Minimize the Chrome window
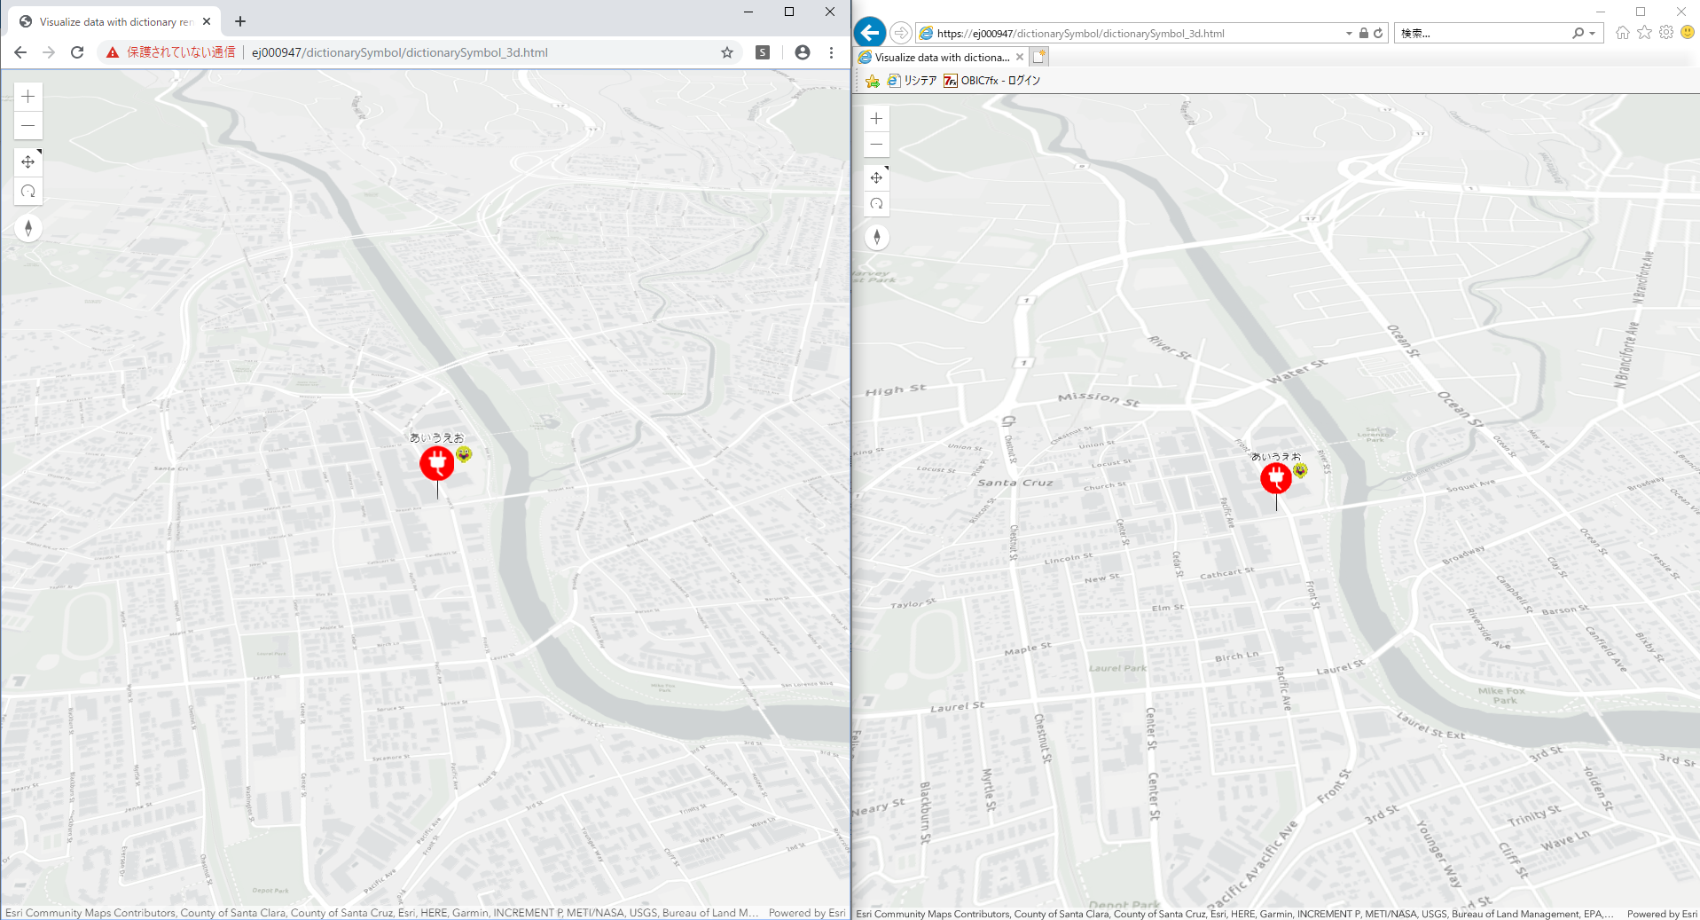1700x920 pixels. click(748, 12)
